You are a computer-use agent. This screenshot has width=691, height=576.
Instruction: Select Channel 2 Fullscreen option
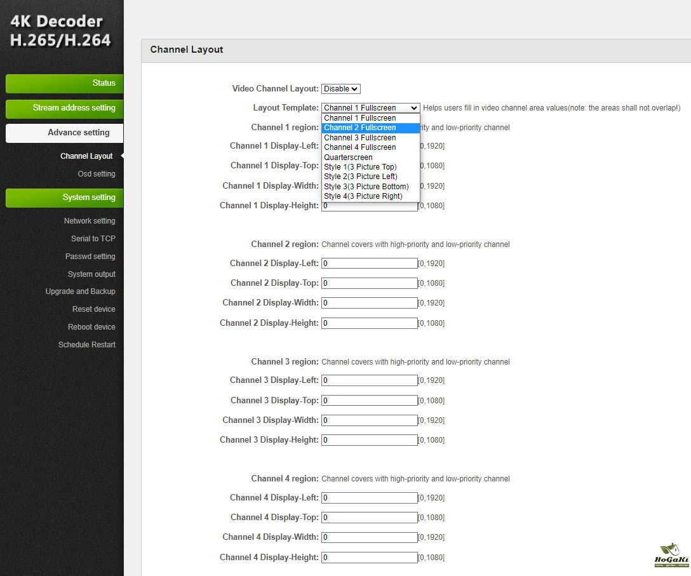click(359, 128)
